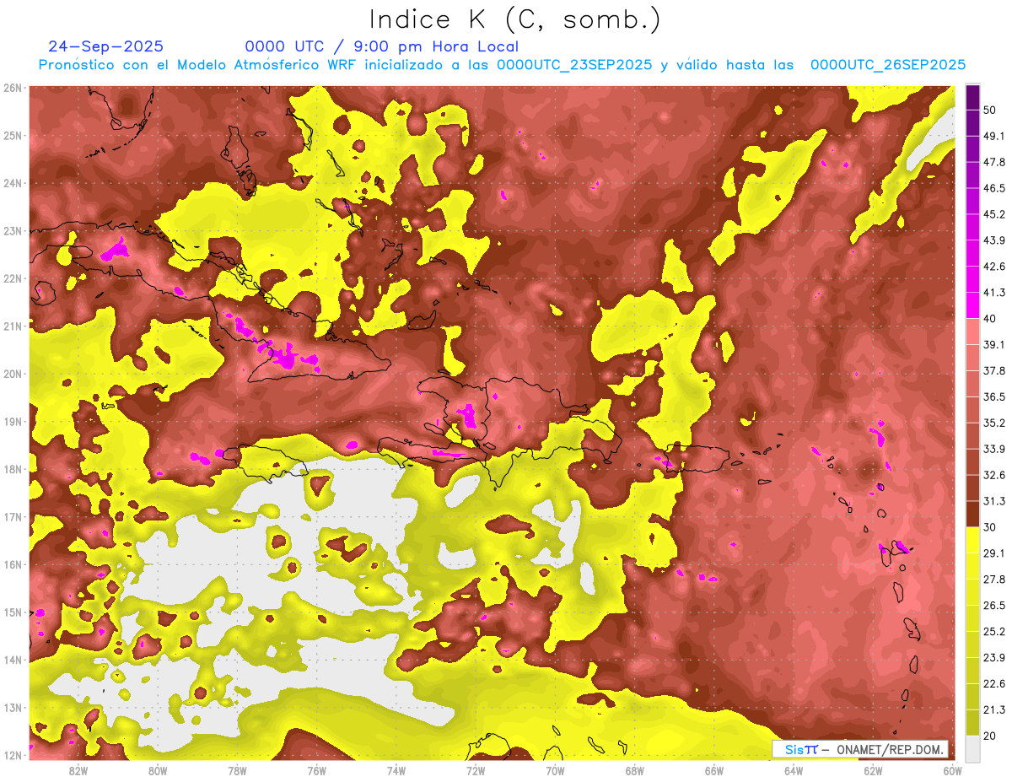Viewport: 1012px width, 782px height.
Task: Click the colorbar label '41.3'
Action: (994, 293)
